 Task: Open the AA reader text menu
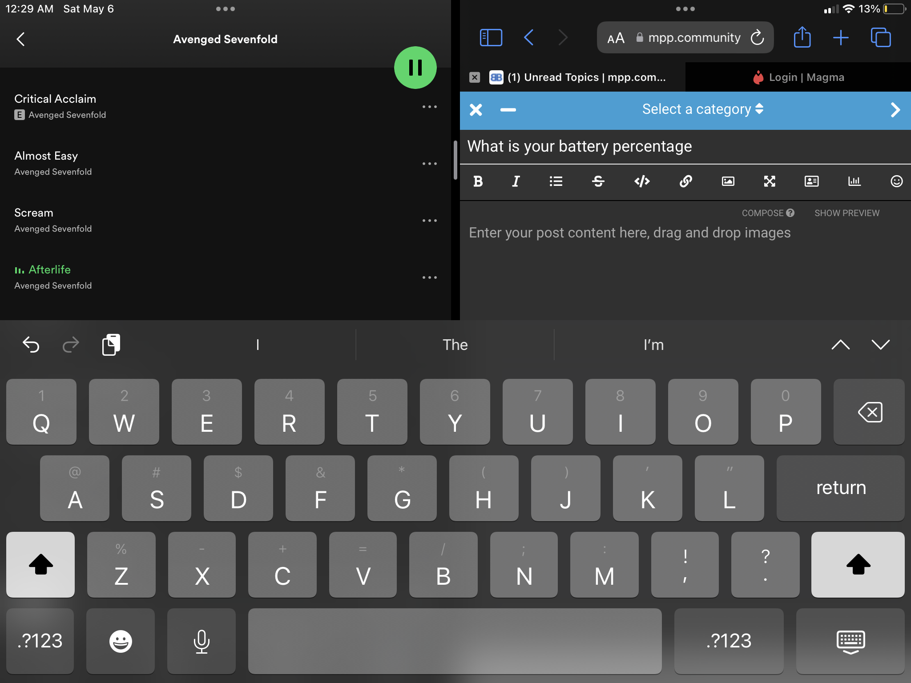point(616,38)
